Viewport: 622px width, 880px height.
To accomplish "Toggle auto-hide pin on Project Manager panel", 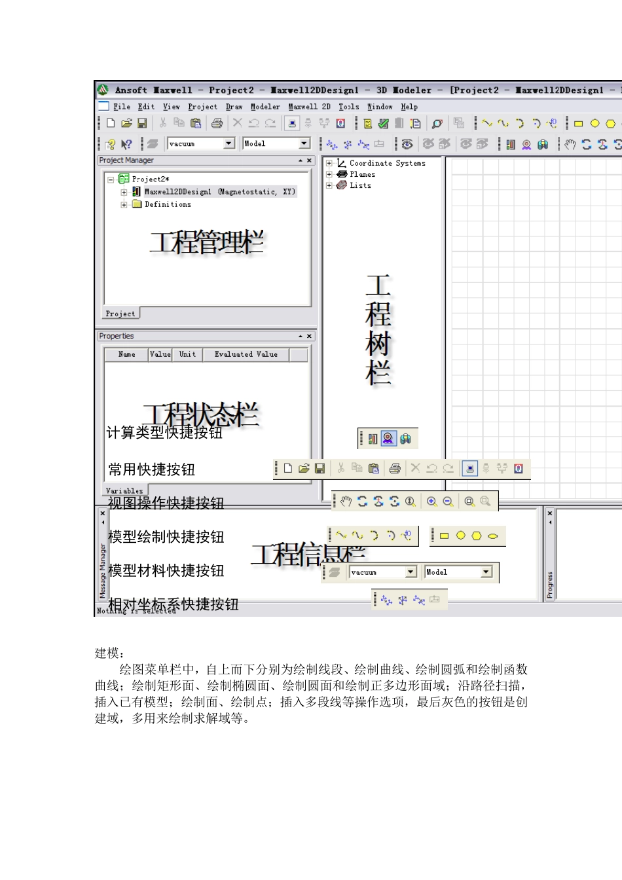I will point(301,160).
